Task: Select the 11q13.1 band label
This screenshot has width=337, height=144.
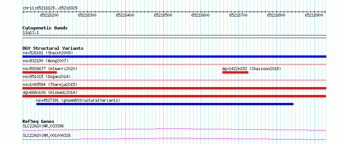Action: (x=31, y=33)
